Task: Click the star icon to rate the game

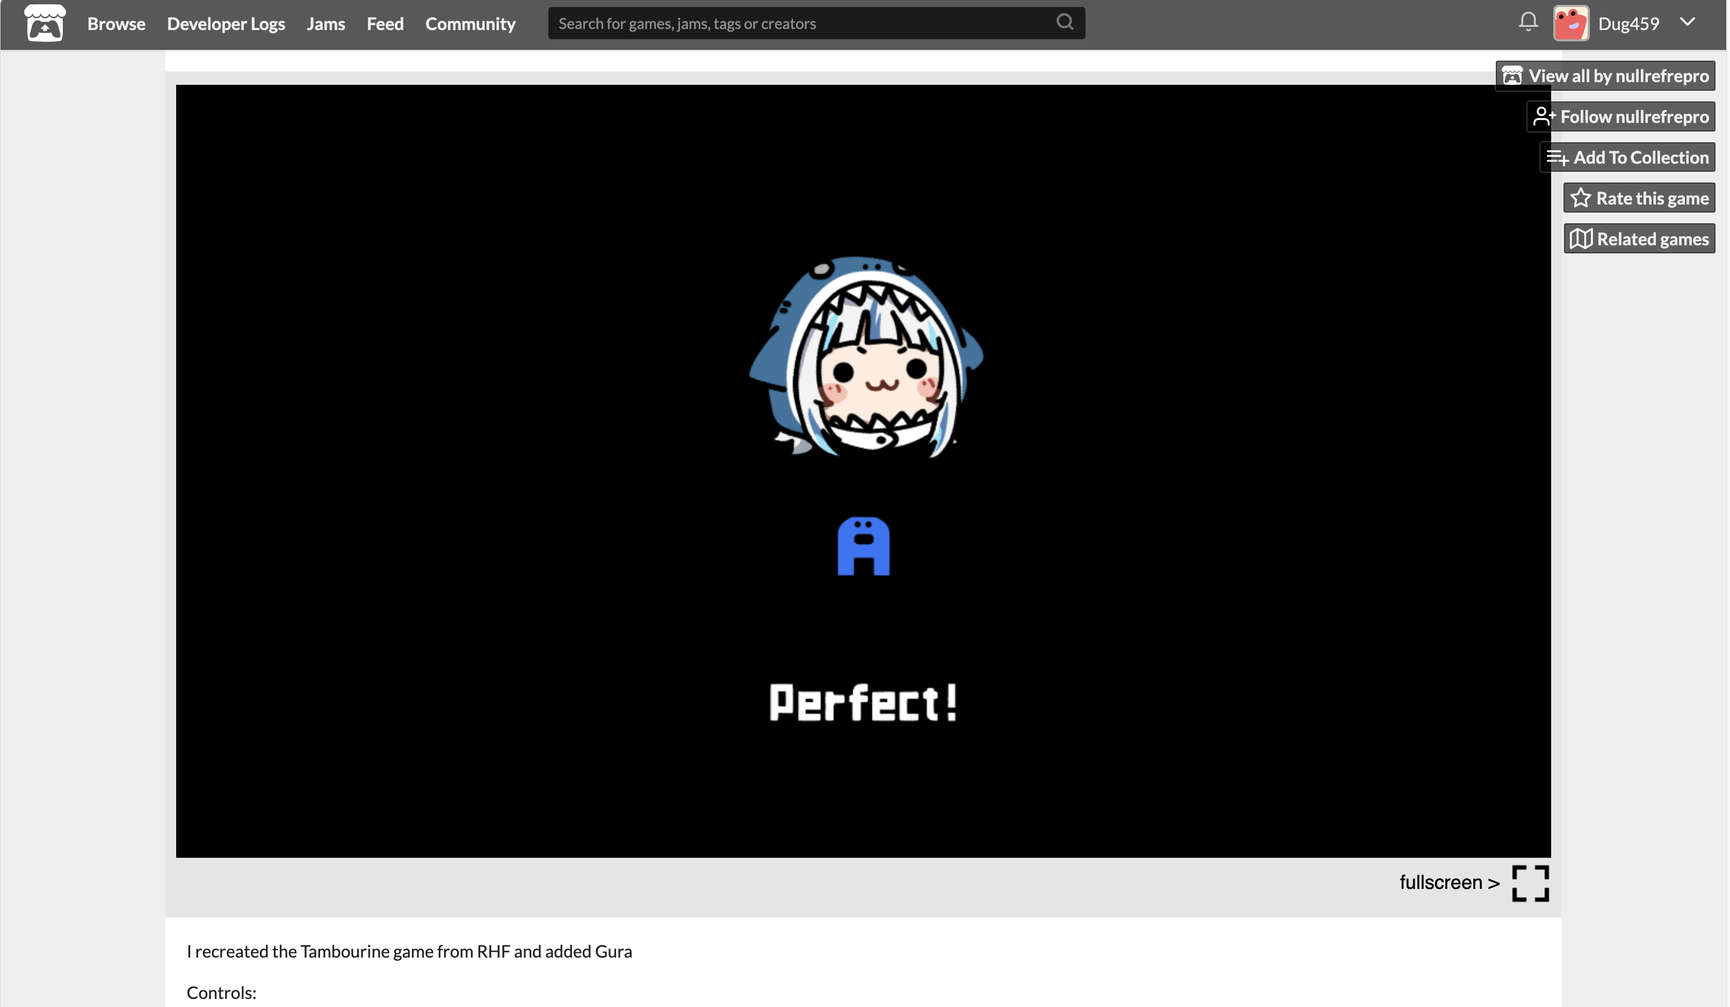Action: pyautogui.click(x=1580, y=198)
